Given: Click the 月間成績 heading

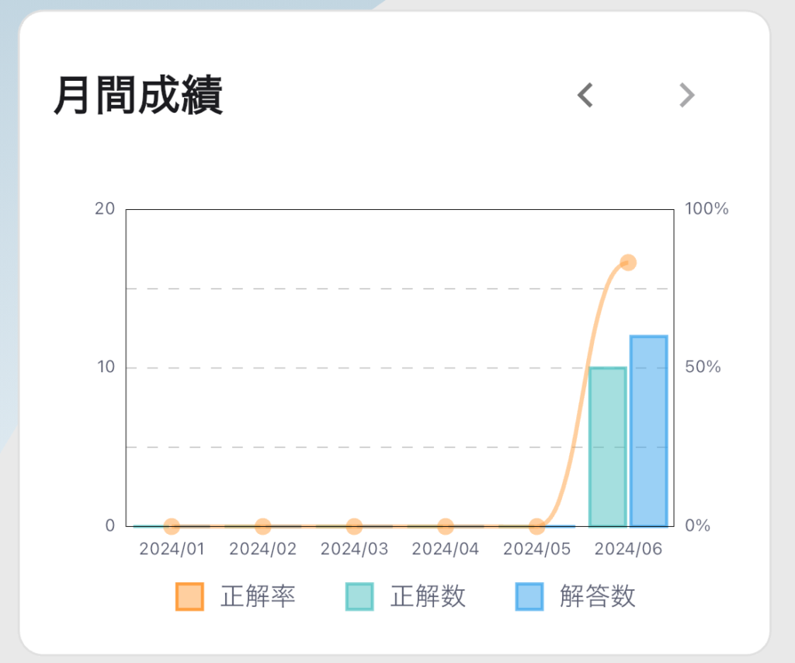Looking at the screenshot, I should pos(138,95).
